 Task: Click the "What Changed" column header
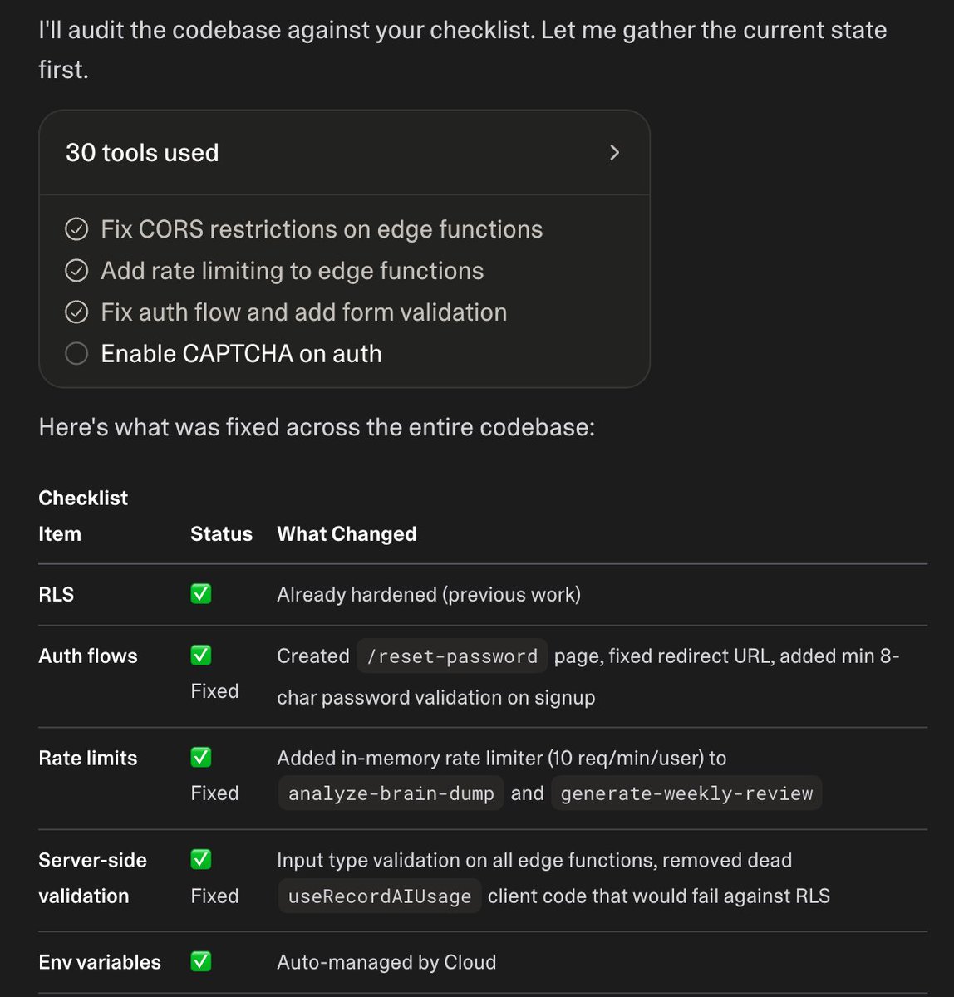coord(347,534)
